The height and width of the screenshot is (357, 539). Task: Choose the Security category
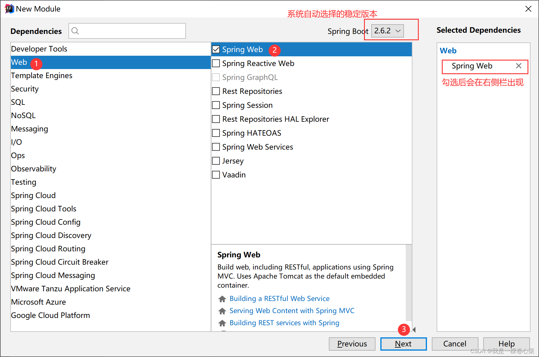click(x=111, y=89)
